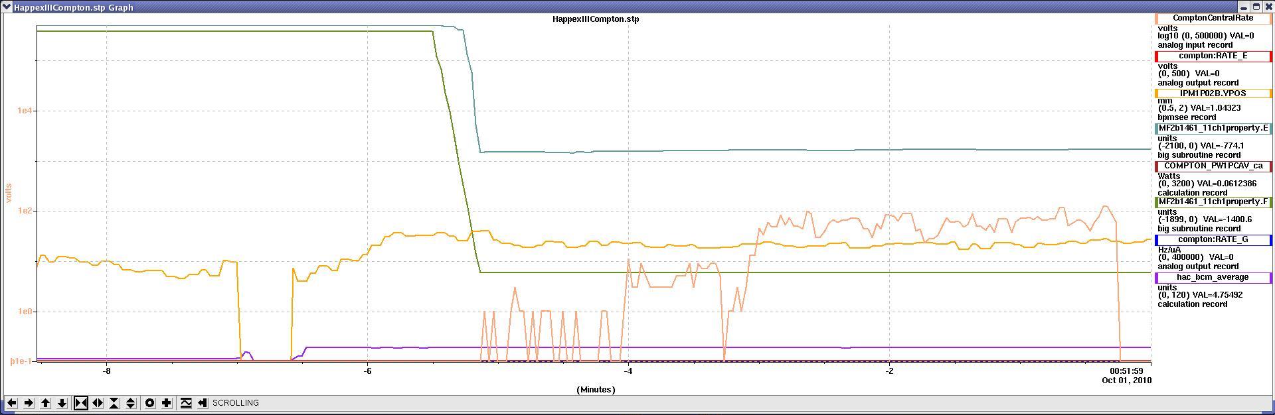Click the circle auto-scale icon
Screen dimensions: 1275x415
point(150,403)
